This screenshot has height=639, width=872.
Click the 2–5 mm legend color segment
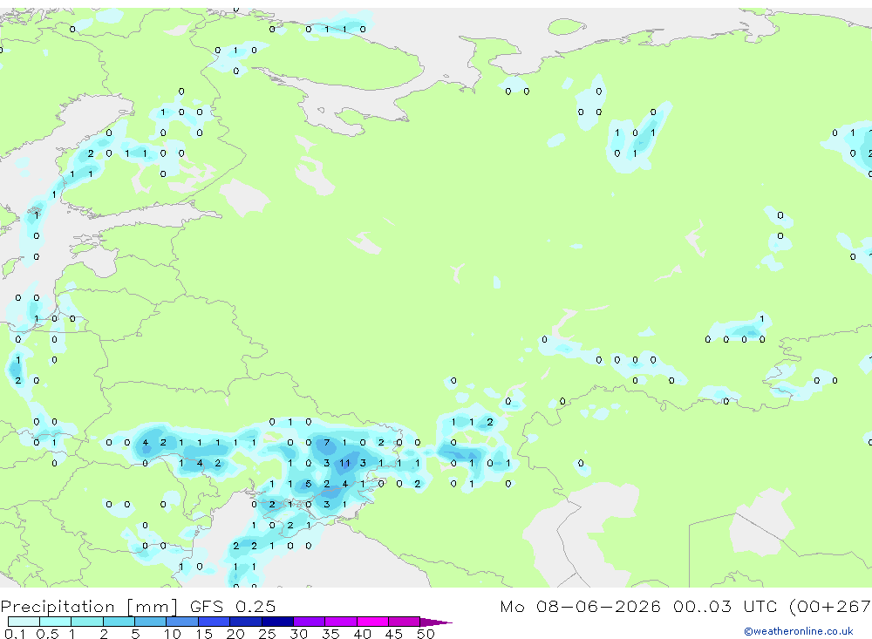click(119, 622)
